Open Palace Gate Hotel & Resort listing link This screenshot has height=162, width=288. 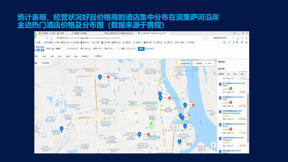coord(234,125)
